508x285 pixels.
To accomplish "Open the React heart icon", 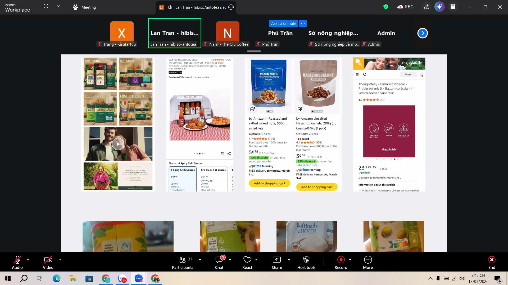I will click(x=247, y=260).
